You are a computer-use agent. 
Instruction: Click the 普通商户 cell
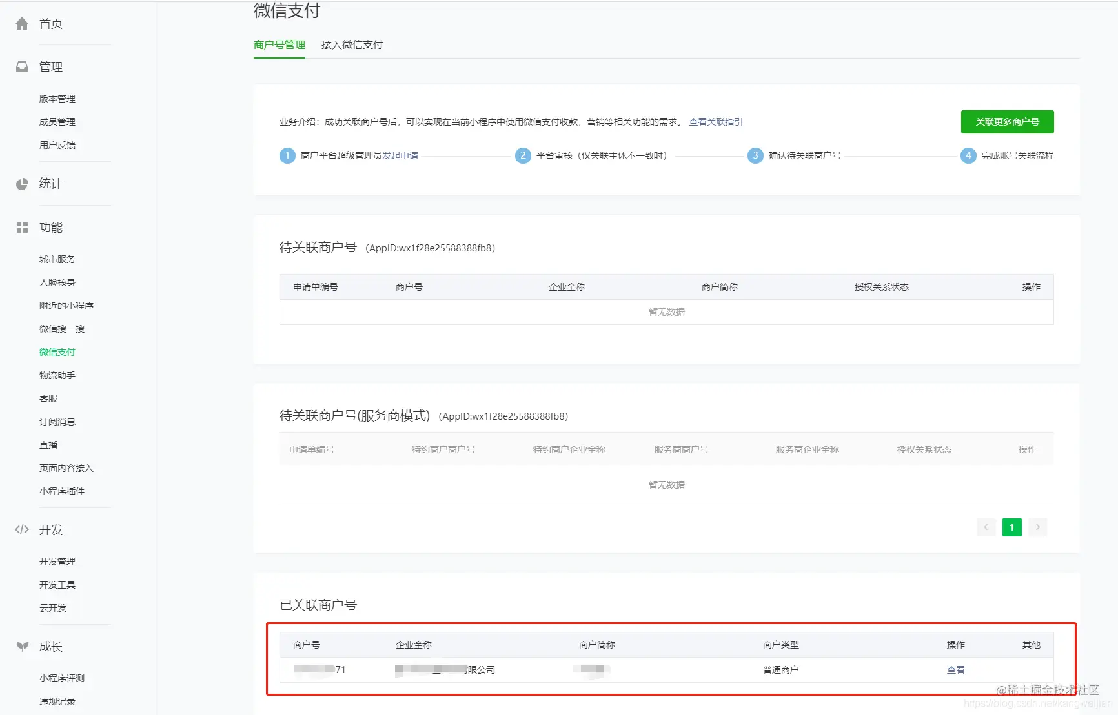coord(781,670)
